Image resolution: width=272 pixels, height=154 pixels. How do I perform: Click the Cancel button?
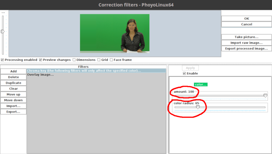point(246,24)
